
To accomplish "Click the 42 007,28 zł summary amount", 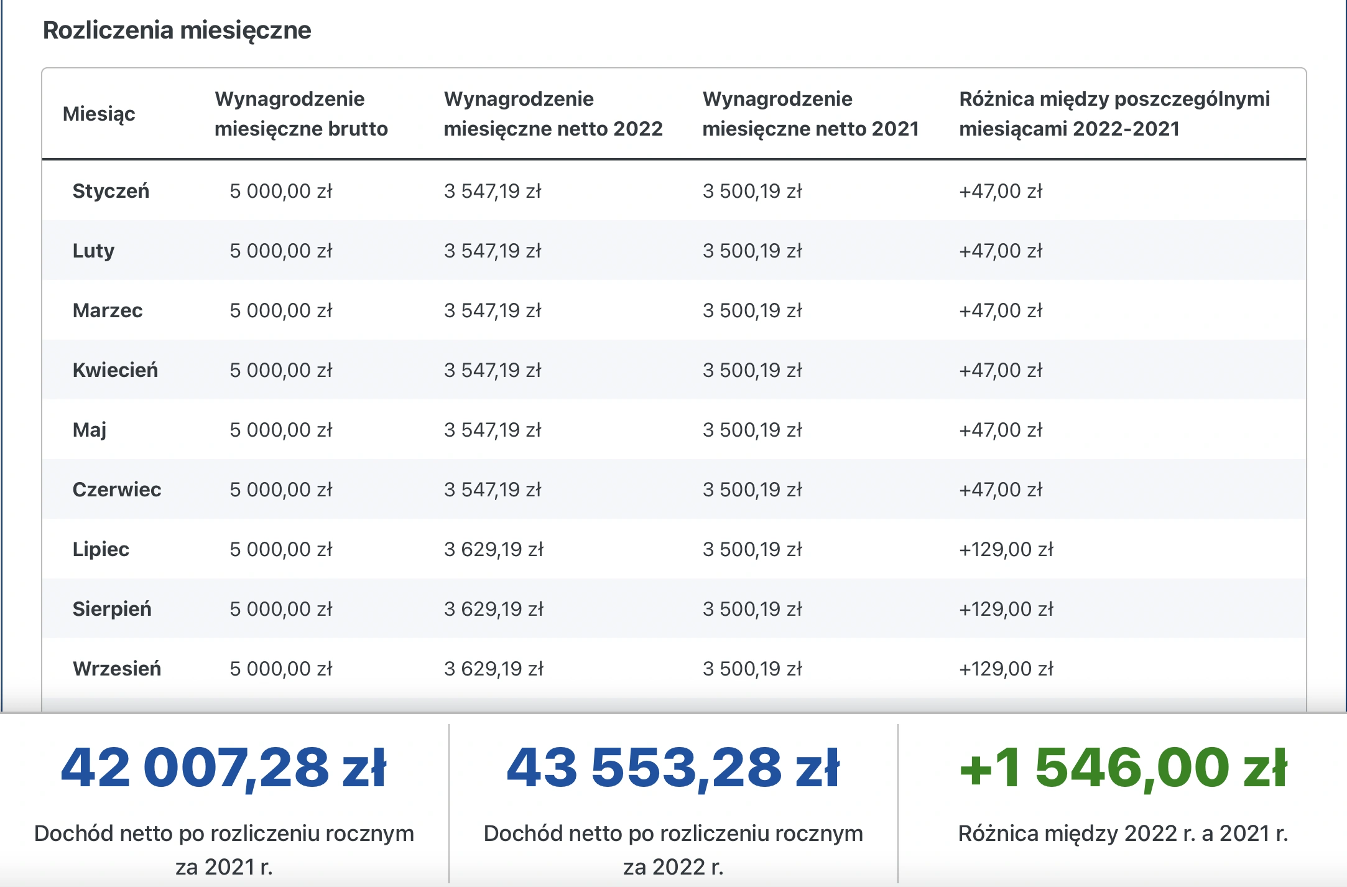I will click(x=224, y=768).
